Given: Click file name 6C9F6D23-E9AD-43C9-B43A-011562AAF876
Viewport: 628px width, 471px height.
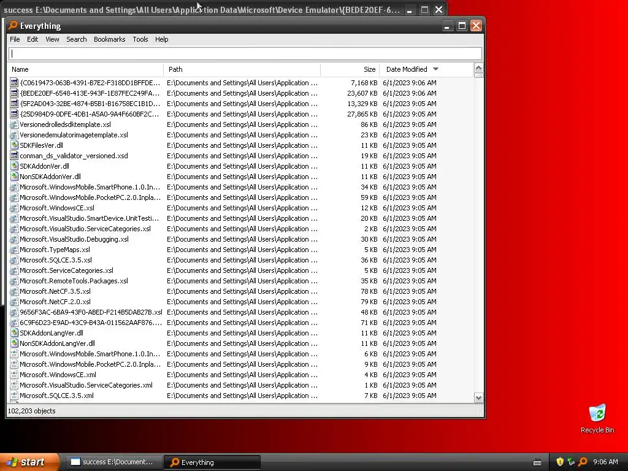Looking at the screenshot, I should click(x=91, y=323).
